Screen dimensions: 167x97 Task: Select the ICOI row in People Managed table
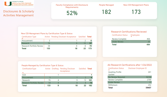pyautogui.click(x=57, y=75)
